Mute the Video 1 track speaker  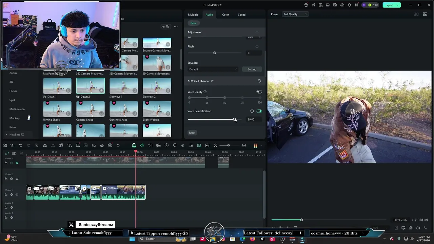point(11,195)
